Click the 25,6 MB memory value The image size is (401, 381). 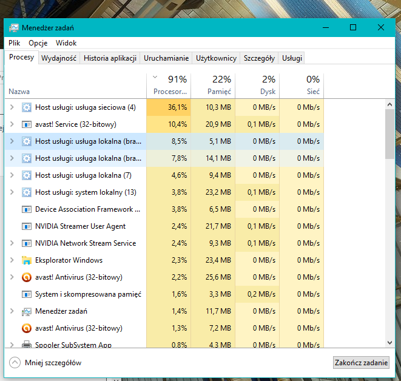coord(218,277)
